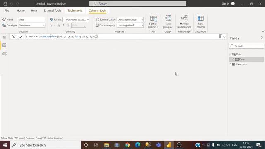Click the decimal places stepper field

[79, 25]
